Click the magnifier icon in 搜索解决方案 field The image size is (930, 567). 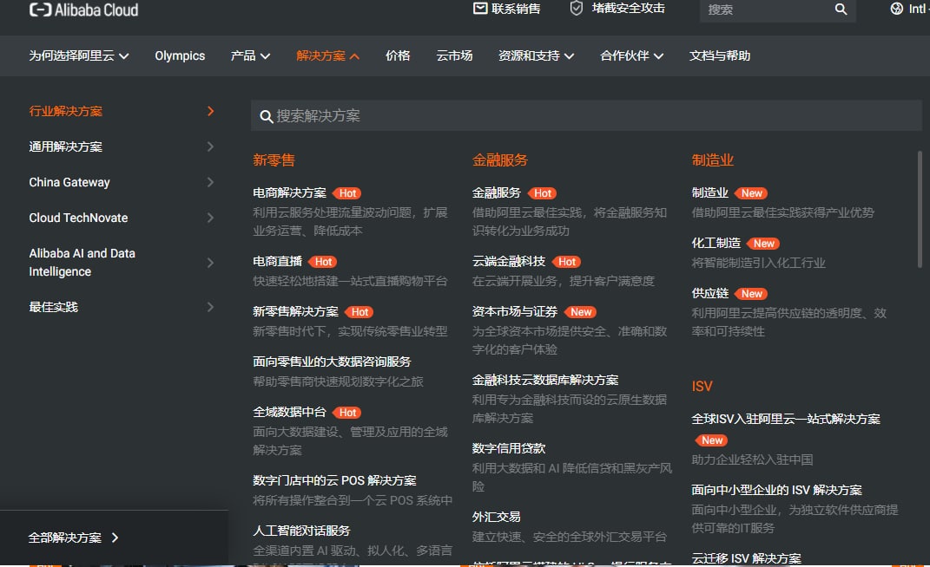(267, 116)
